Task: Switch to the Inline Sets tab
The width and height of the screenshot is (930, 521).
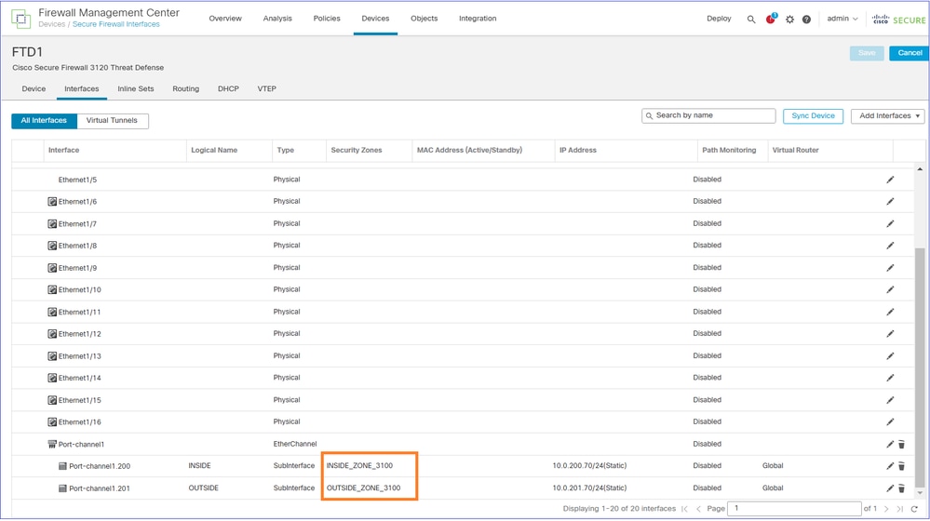Action: pyautogui.click(x=136, y=89)
